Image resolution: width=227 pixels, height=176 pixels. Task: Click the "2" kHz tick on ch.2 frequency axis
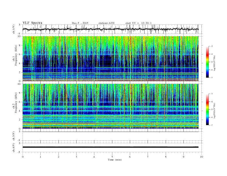pos(20,120)
